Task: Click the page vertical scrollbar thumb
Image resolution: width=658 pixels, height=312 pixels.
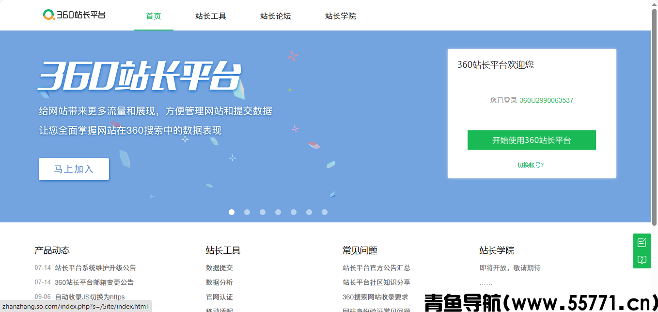Action: point(654,116)
